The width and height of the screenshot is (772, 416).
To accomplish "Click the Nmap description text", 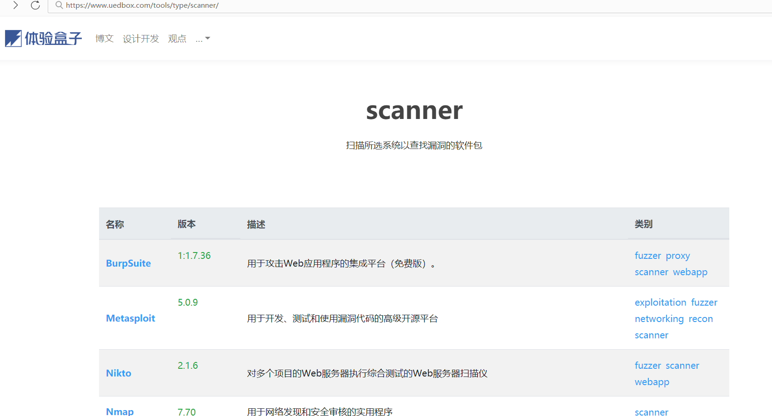I will click(320, 411).
